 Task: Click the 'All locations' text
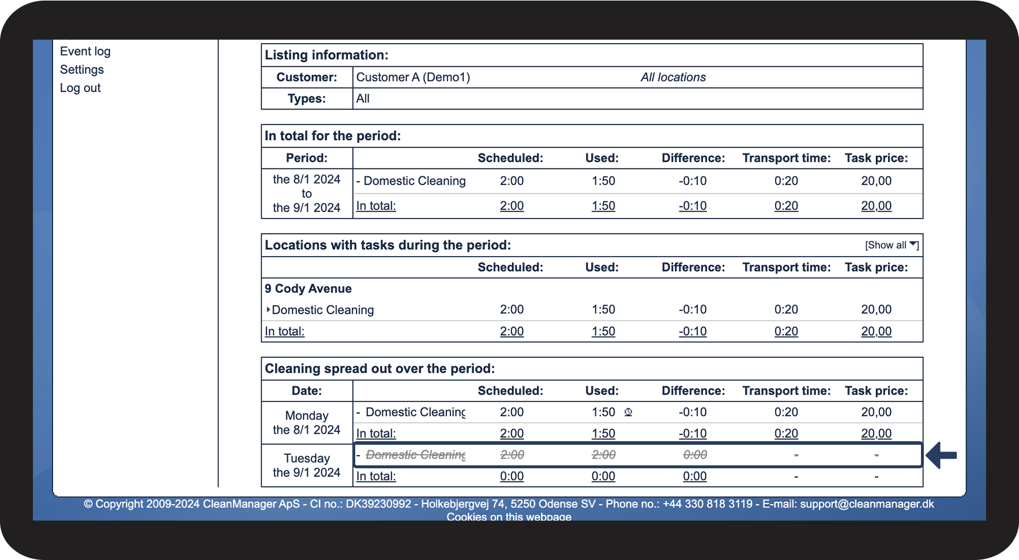(673, 77)
